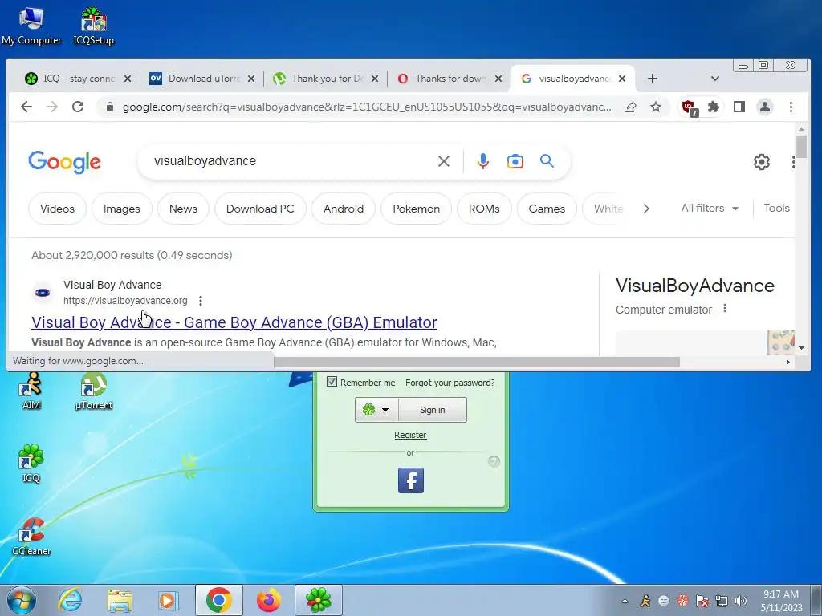Select the ROMs filter chip

click(x=484, y=209)
